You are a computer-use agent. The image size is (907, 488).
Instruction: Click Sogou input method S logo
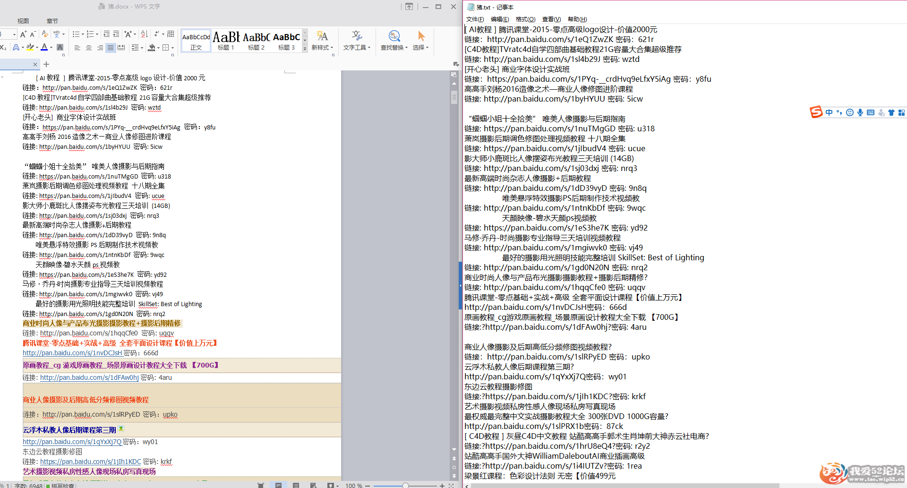tap(816, 112)
